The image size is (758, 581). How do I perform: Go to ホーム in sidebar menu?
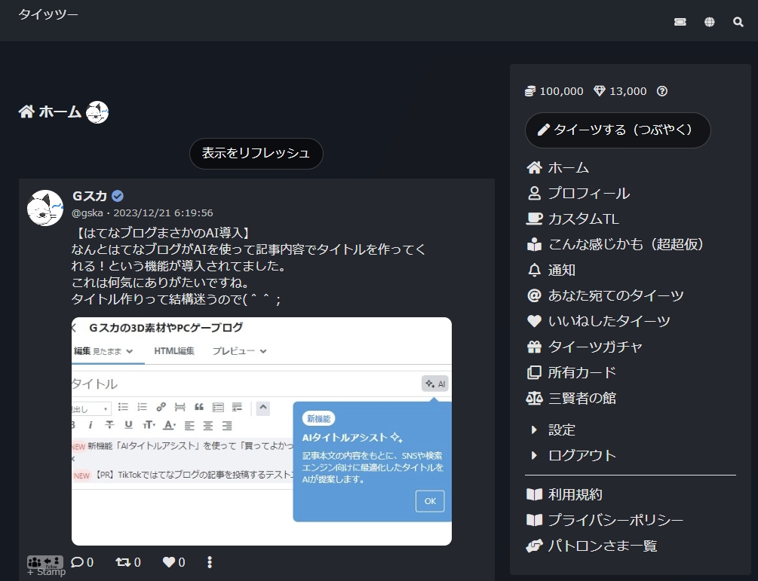[x=558, y=167]
